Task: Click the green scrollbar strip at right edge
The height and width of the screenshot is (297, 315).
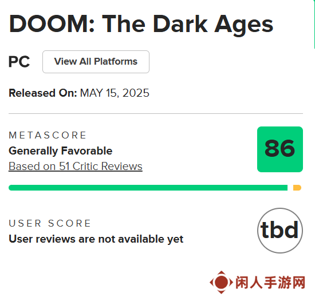Action: [314, 24]
